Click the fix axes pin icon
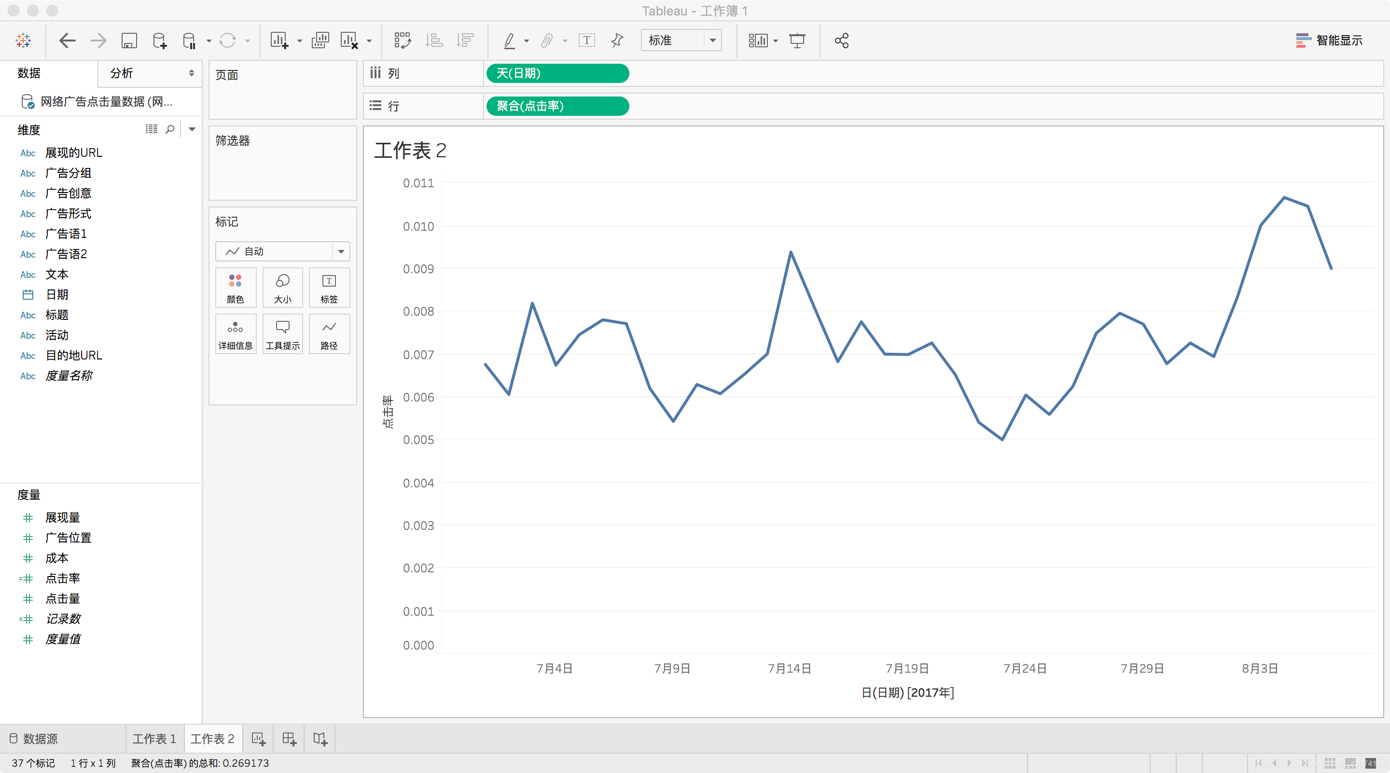The width and height of the screenshot is (1390, 773). [x=617, y=41]
